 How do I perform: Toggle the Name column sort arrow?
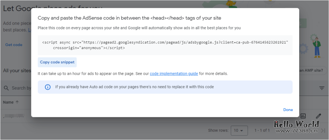coord(17,102)
